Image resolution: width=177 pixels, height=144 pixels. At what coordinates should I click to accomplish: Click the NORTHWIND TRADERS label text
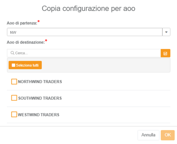pos(40,82)
